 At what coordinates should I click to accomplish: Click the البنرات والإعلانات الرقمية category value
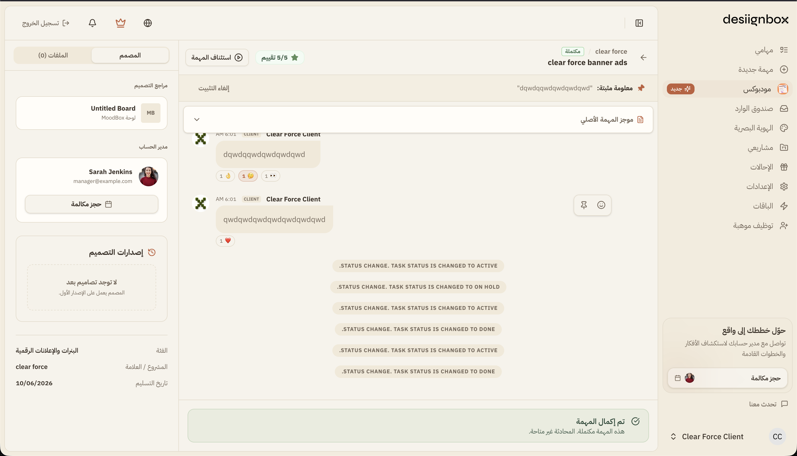click(x=47, y=351)
